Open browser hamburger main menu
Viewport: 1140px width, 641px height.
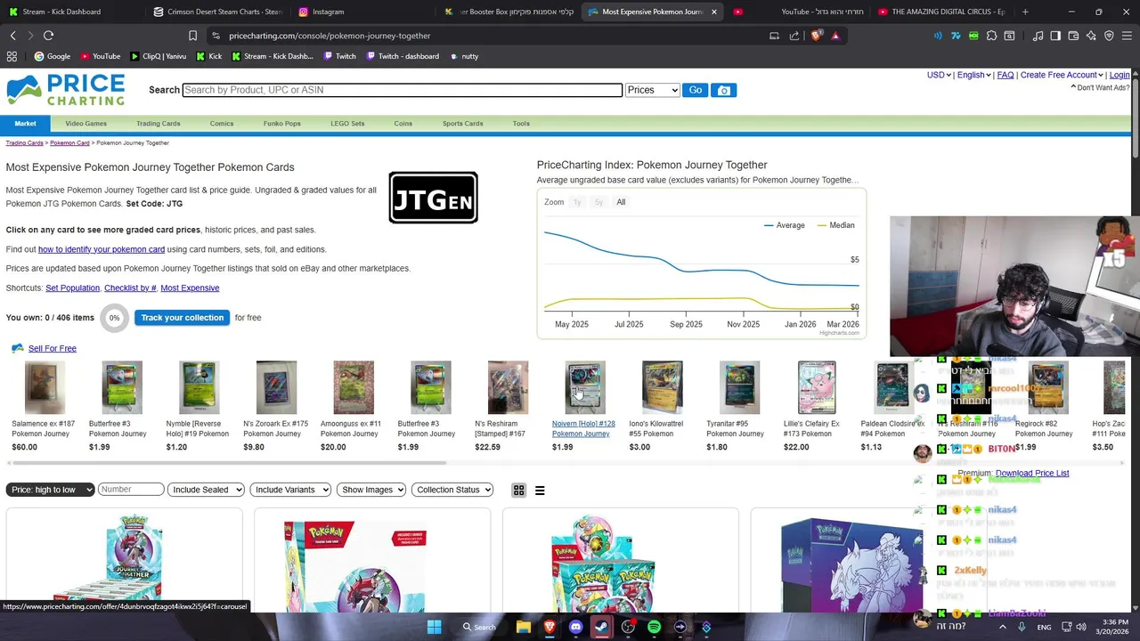tap(1127, 36)
